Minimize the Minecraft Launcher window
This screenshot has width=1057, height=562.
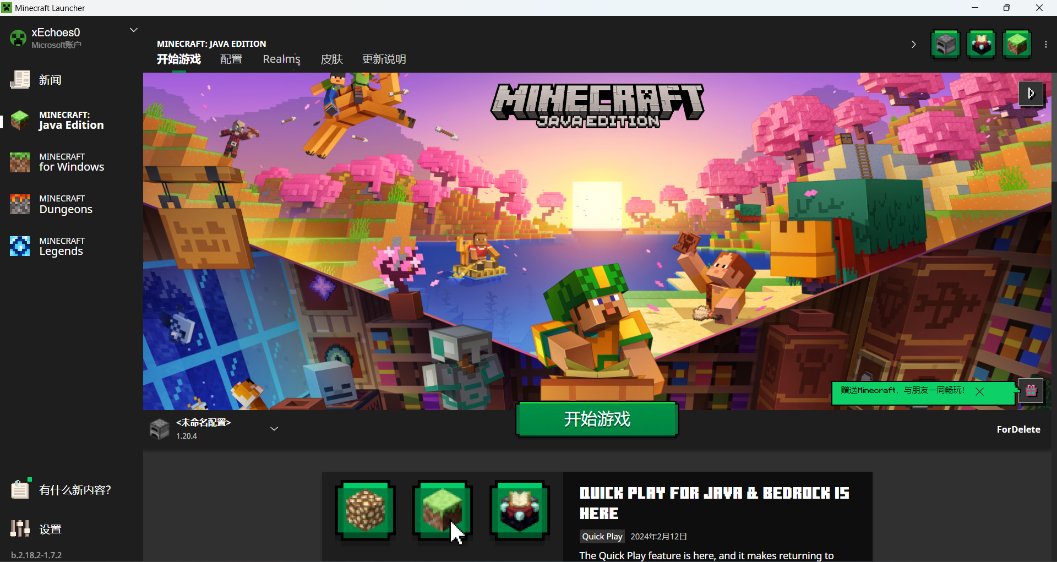pos(975,8)
